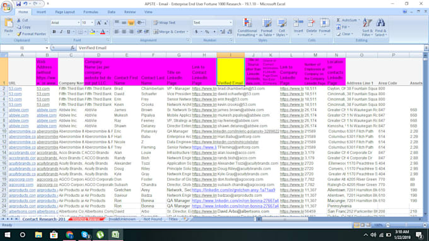
Task: Open the Windows Start menu
Action: pos(8,235)
